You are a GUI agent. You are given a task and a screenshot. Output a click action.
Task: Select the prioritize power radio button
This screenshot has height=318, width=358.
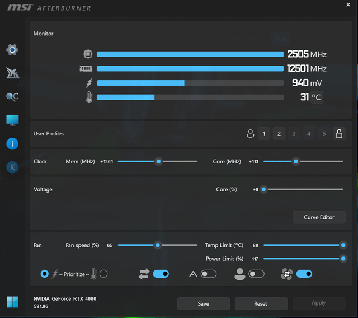[x=45, y=274]
